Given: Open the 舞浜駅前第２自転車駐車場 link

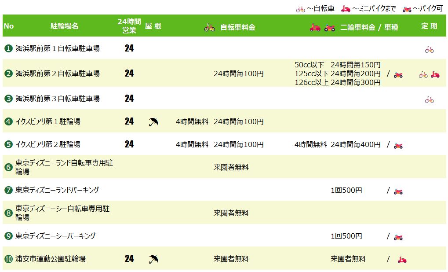Looking at the screenshot, I should point(58,74).
